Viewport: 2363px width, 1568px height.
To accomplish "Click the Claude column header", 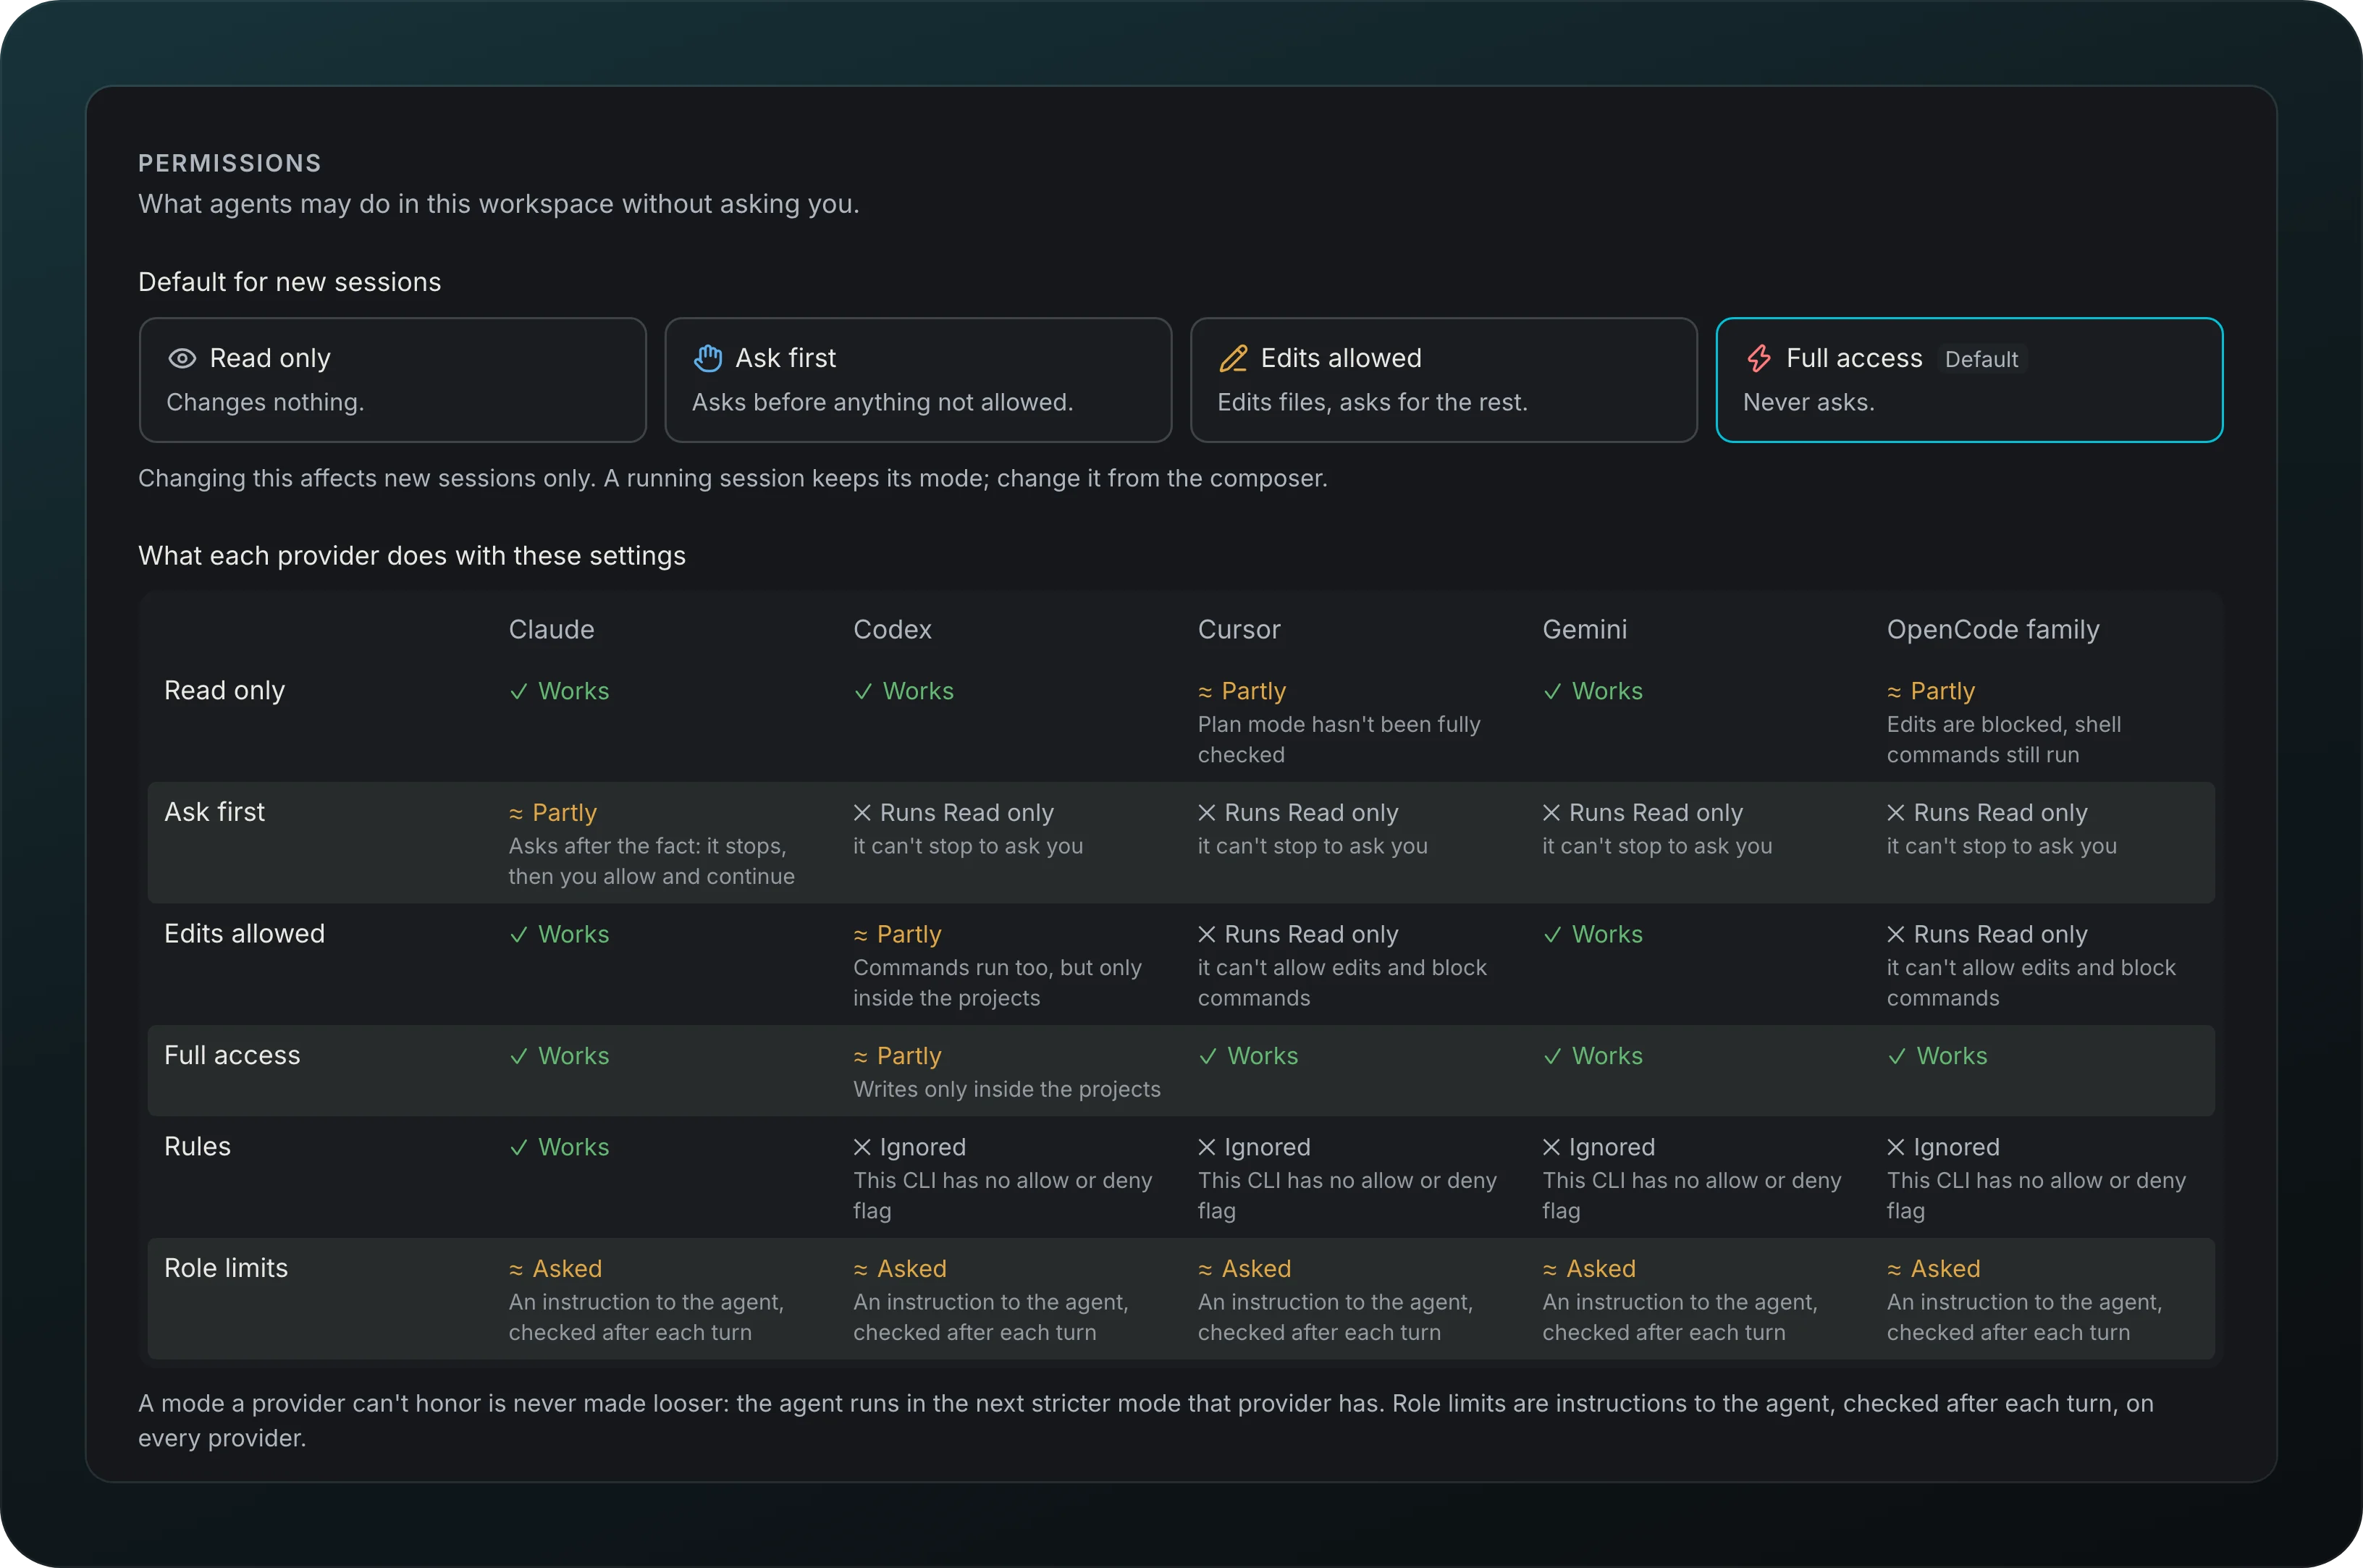I will click(552, 629).
